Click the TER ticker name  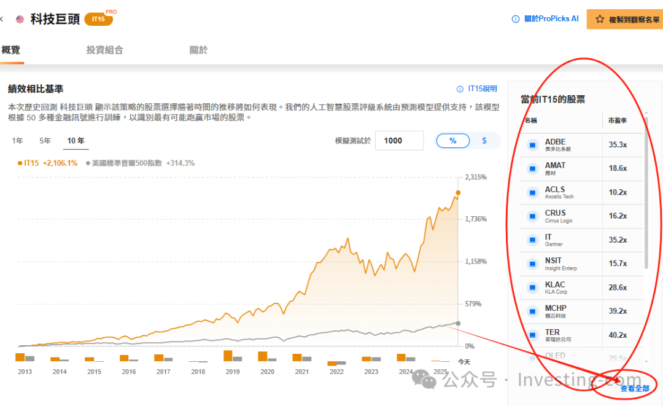[x=552, y=332]
